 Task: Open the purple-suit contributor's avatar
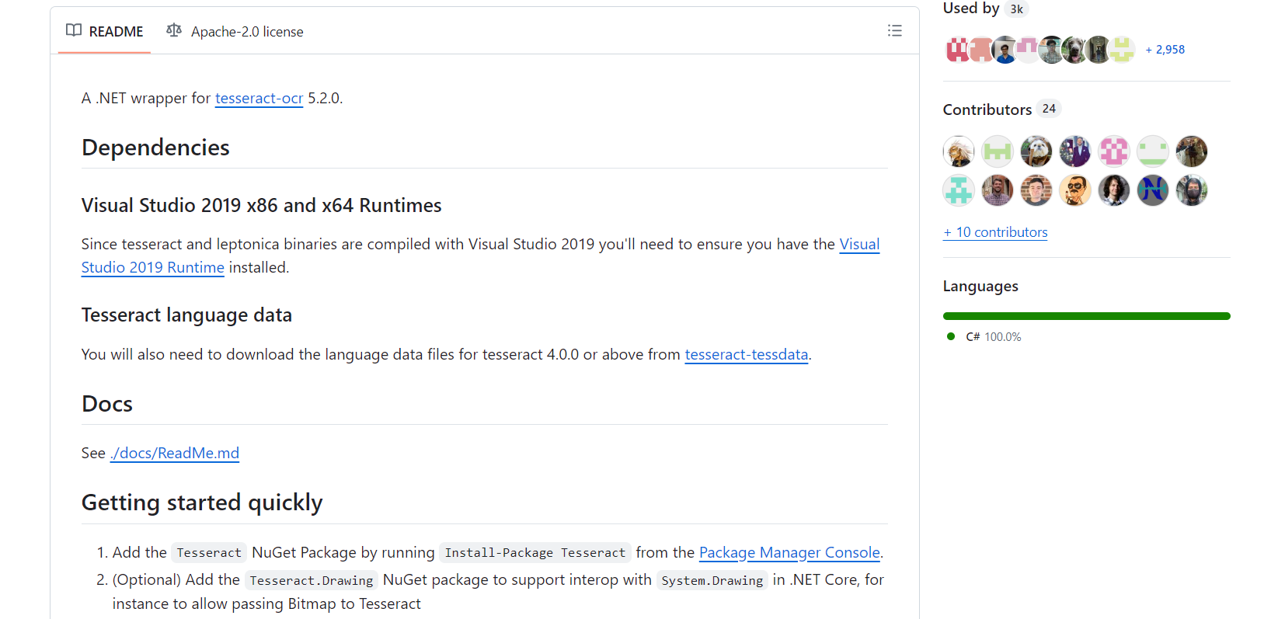tap(1074, 151)
